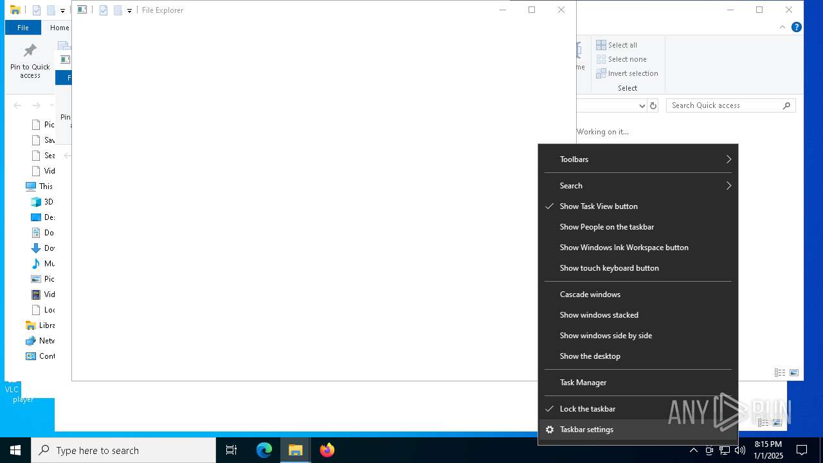
Task: Select Network in the navigation pane
Action: click(x=40, y=341)
